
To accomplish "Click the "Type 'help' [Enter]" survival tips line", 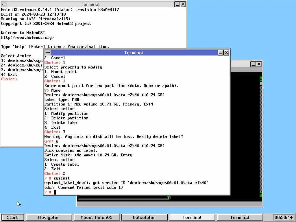I will (x=55, y=47).
